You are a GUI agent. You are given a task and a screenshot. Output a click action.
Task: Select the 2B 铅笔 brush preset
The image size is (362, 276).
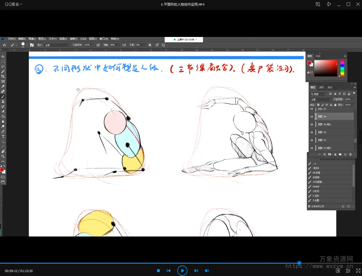(x=316, y=173)
